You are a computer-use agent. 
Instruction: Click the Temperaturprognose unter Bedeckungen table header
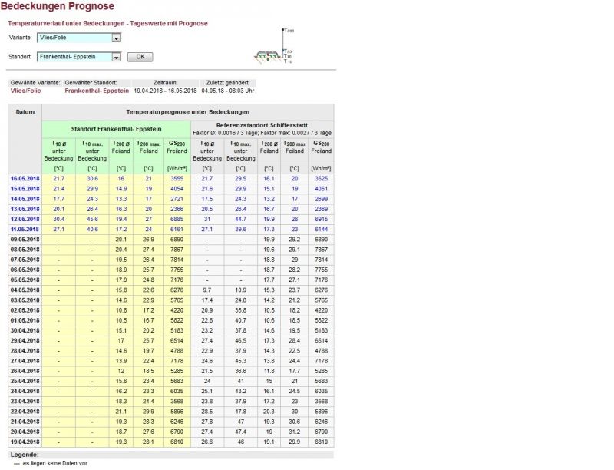[187, 112]
